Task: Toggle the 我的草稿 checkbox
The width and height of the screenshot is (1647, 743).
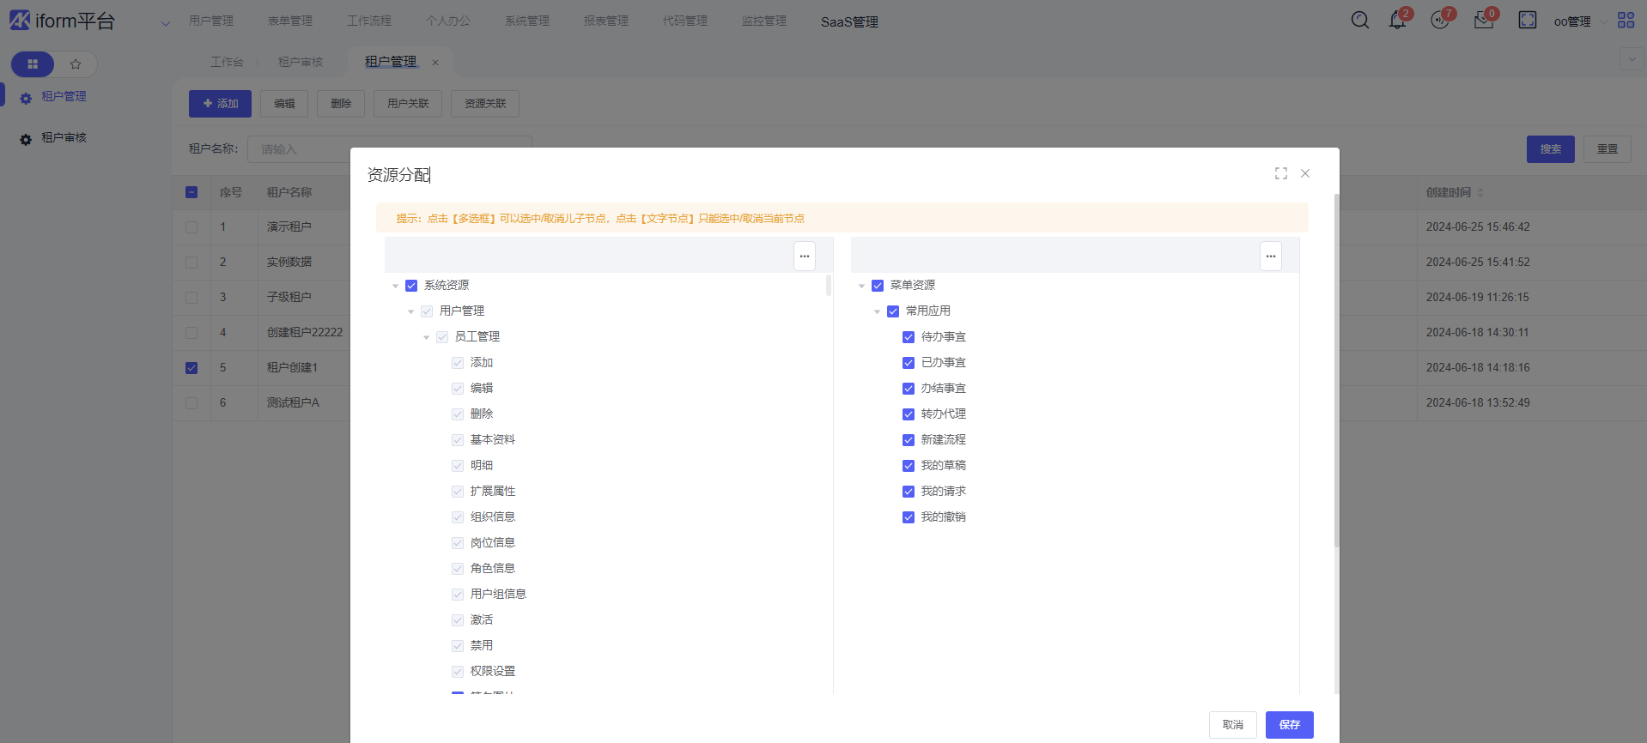Action: point(908,466)
